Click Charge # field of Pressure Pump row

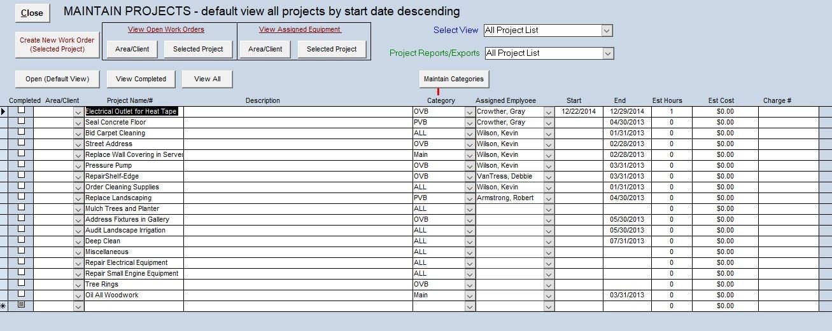(x=788, y=165)
